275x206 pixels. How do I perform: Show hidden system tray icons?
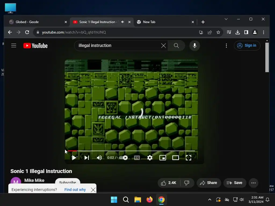coord(209,200)
